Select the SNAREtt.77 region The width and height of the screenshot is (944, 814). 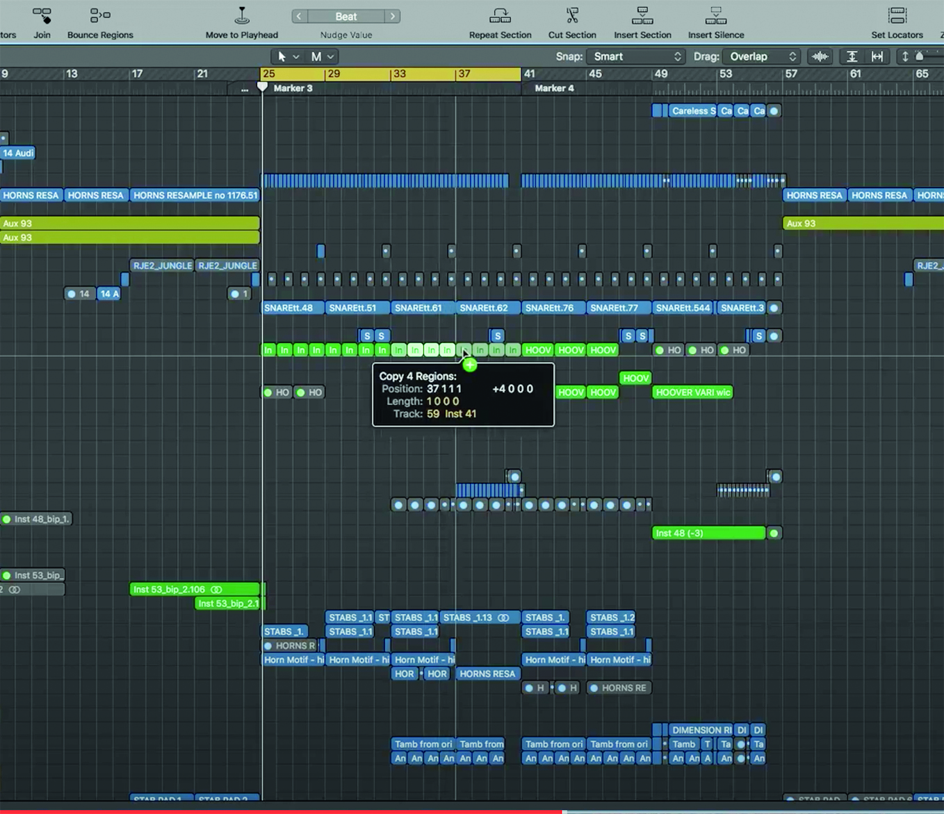pos(619,308)
